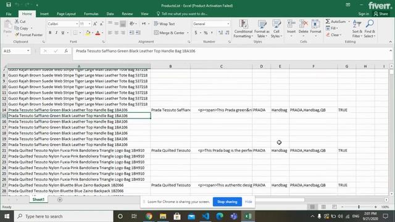Open Find & Select menu
The width and height of the screenshot is (395, 222).
coord(370,29)
